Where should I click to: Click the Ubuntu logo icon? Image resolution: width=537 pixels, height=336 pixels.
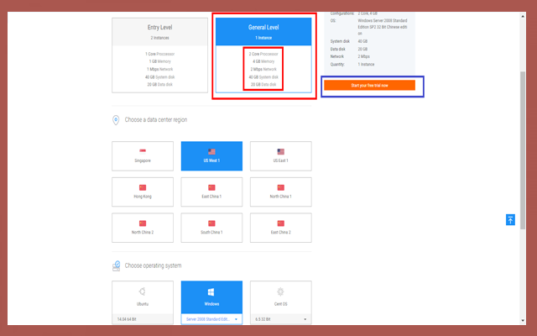click(x=142, y=292)
